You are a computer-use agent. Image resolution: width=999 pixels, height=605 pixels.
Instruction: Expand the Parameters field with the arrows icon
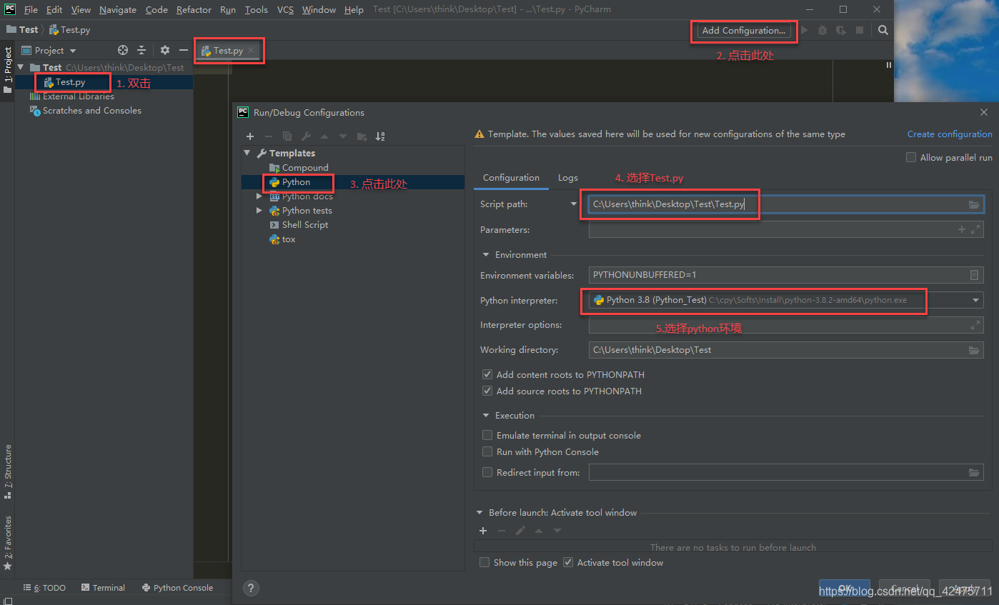coord(975,229)
